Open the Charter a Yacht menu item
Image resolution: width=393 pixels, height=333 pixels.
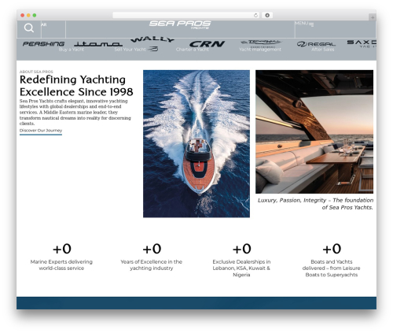point(193,50)
